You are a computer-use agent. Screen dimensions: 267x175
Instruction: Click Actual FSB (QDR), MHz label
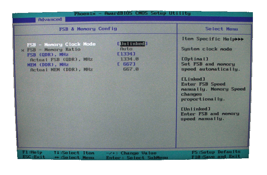tap(61, 60)
